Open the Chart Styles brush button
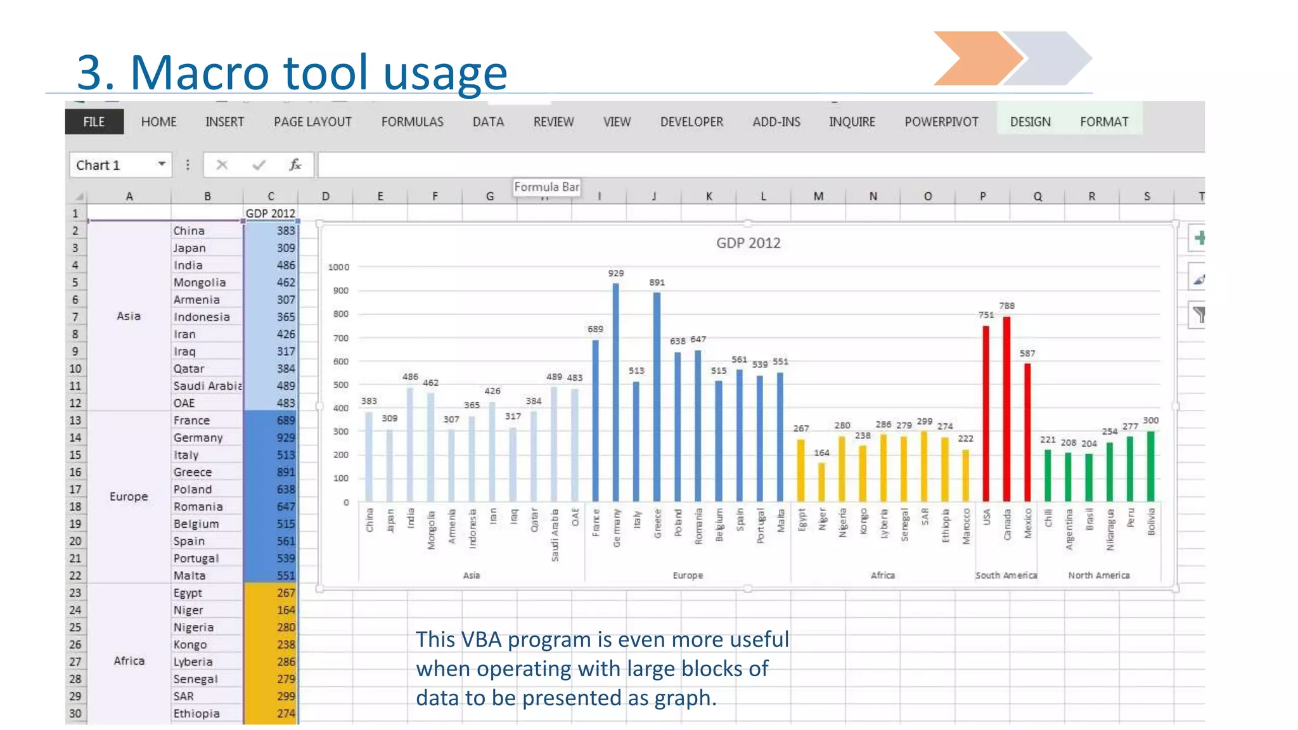1298x730 pixels. [x=1198, y=278]
